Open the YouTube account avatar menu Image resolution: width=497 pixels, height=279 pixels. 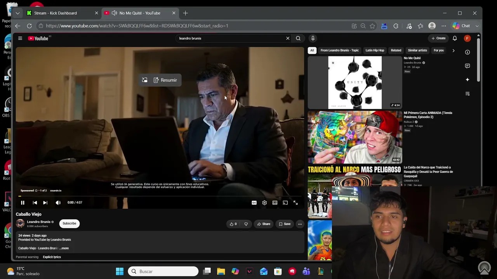pos(467,38)
